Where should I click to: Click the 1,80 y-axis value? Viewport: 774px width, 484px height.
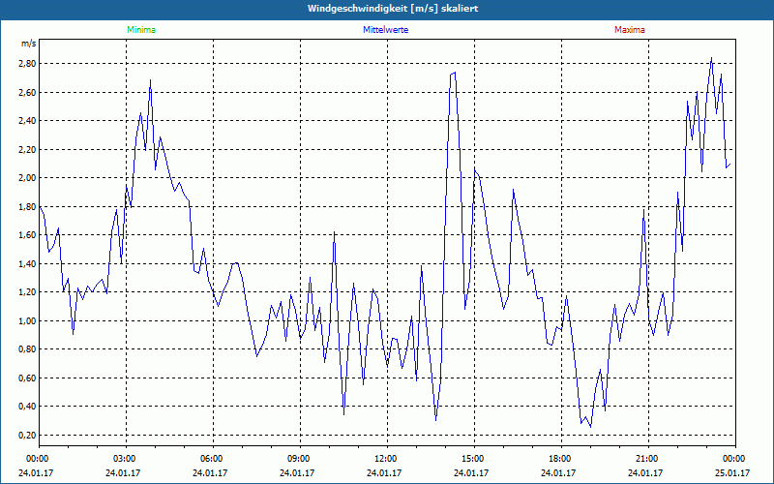pos(28,206)
